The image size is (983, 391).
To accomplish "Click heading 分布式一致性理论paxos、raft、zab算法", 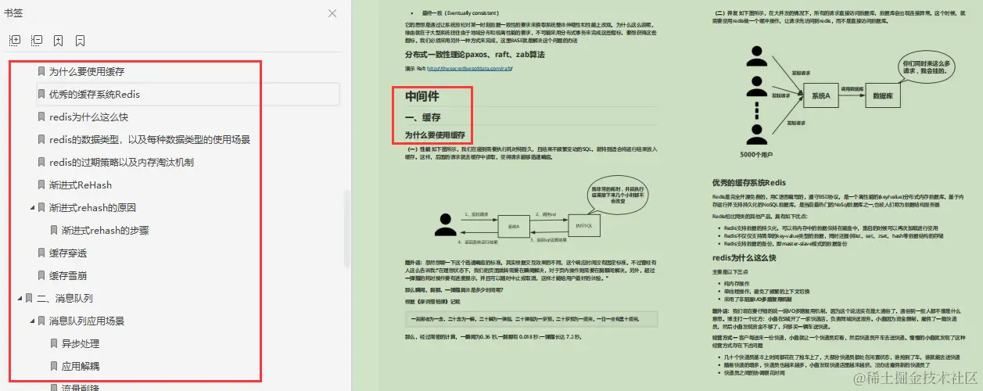I will tap(475, 55).
